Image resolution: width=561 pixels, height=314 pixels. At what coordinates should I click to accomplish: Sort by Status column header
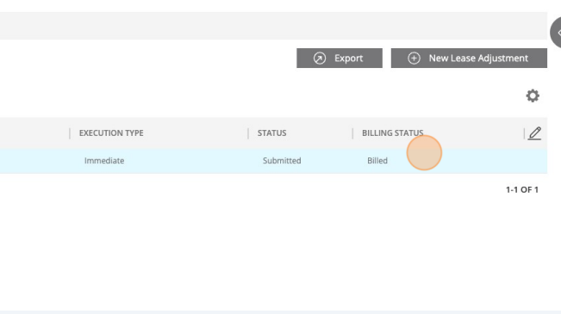(272, 132)
